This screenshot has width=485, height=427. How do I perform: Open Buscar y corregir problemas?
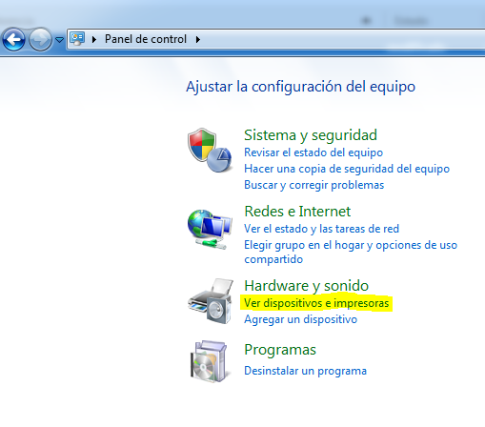tap(314, 185)
